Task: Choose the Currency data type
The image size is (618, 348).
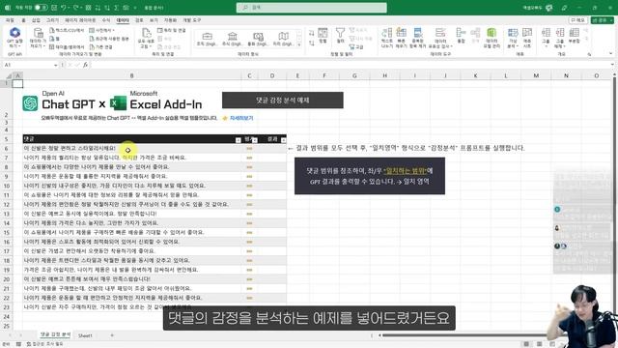Action: pos(258,40)
